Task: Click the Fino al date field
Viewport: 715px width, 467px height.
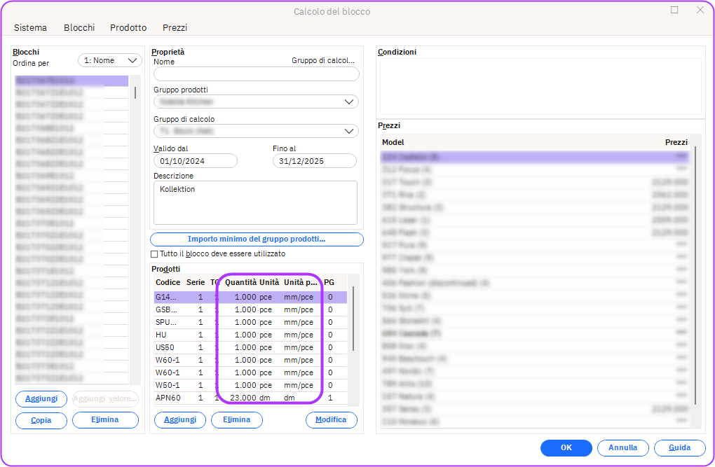Action: 314,161
